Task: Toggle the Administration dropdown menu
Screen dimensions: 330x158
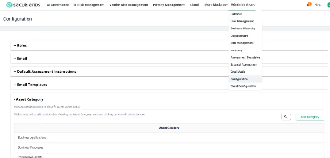Action: point(243,4)
